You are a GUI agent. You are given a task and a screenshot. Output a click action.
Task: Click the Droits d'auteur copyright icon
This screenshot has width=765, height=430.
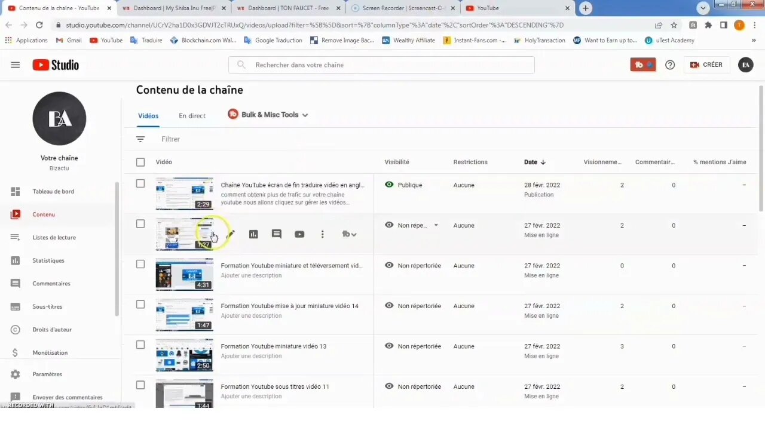pos(16,330)
